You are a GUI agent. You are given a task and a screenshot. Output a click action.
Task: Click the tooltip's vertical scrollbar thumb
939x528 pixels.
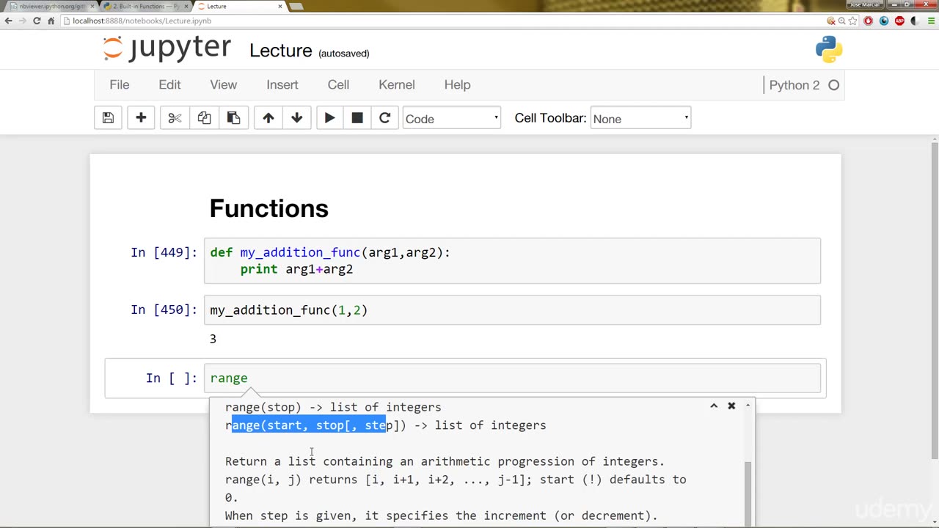(x=748, y=493)
